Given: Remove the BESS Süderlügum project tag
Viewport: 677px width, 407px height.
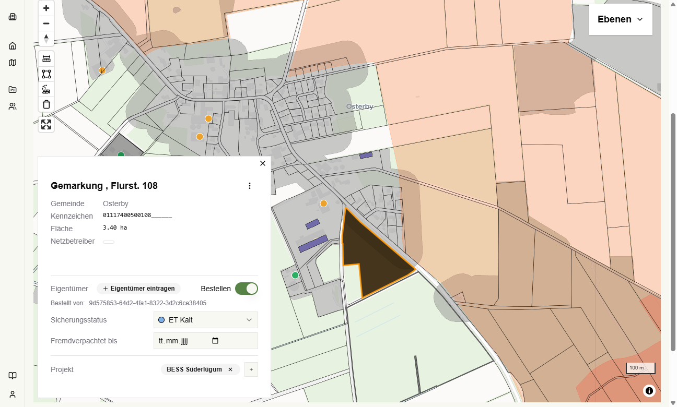Looking at the screenshot, I should pos(230,369).
